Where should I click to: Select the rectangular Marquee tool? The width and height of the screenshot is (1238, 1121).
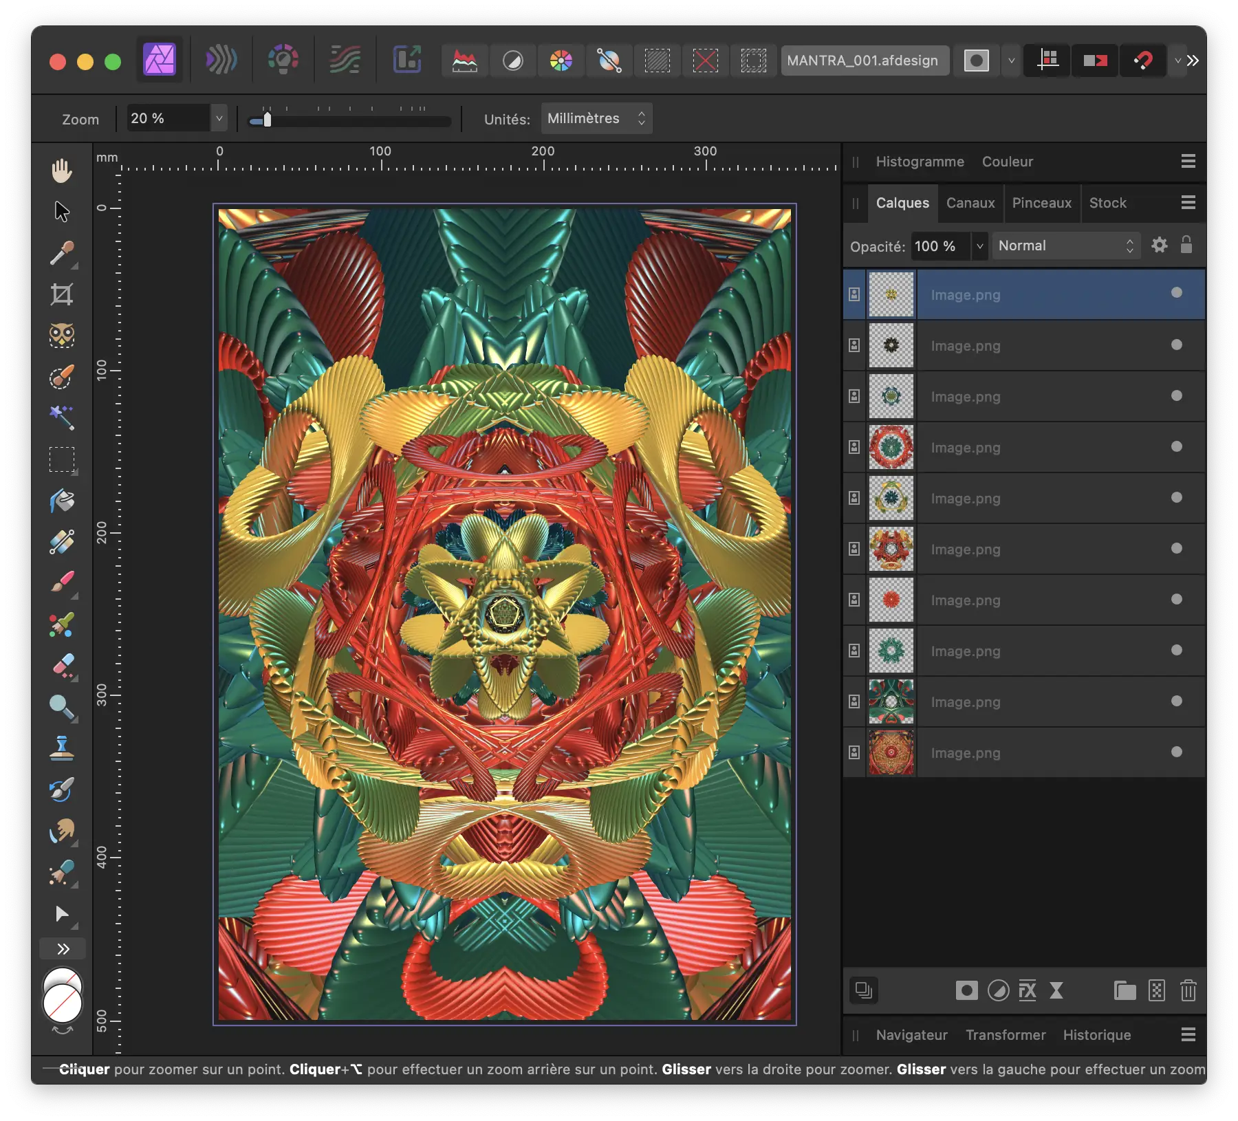point(62,459)
